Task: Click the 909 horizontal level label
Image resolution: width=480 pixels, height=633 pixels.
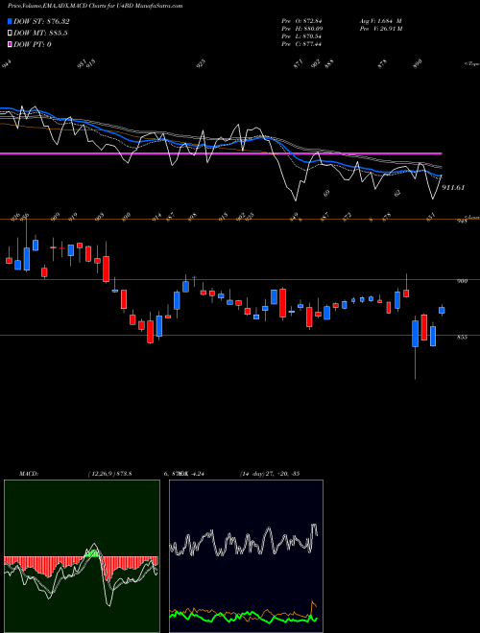Action: click(x=462, y=281)
